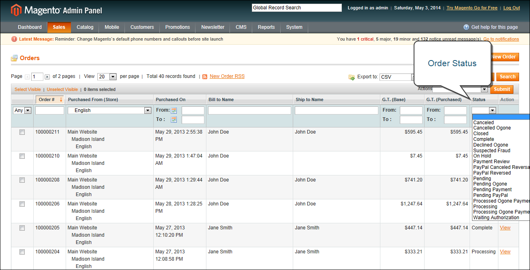Open the Newsletter menu
This screenshot has width=530, height=270.
click(213, 27)
